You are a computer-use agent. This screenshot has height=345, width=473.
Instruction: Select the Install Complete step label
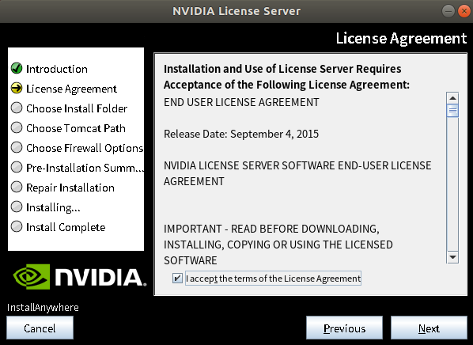pos(66,227)
